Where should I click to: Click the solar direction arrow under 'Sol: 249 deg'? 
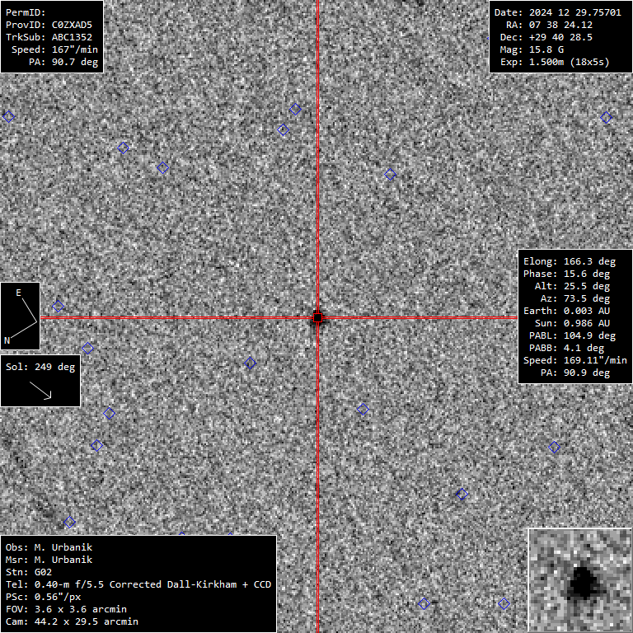[40, 391]
